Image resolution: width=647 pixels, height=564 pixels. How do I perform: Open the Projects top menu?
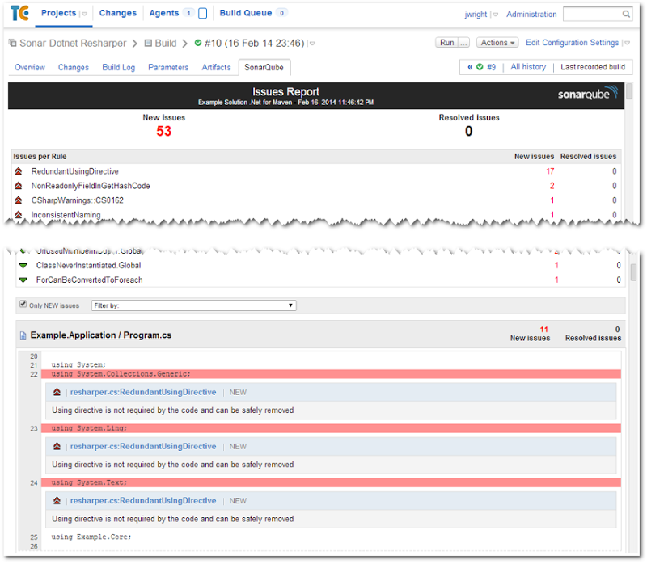[x=58, y=13]
